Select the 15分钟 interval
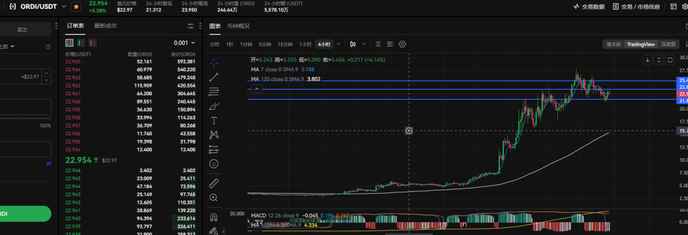688x235 pixels. click(x=285, y=44)
